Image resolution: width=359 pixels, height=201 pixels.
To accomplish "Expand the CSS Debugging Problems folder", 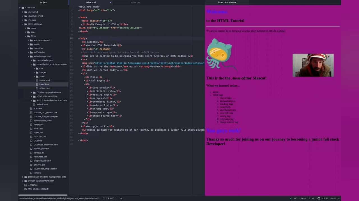I will click(x=31, y=92).
